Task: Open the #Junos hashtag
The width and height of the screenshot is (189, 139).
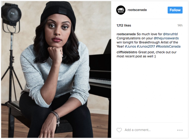Action: 130,46
